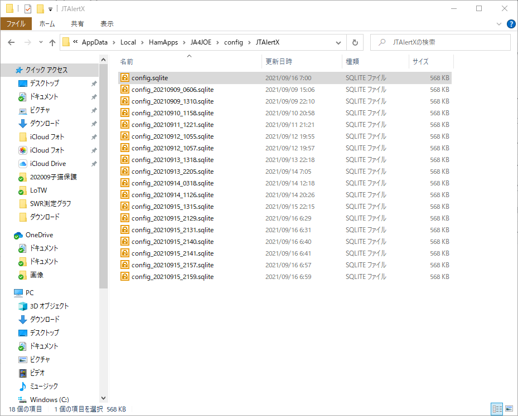Select the config.sqlite file icon
This screenshot has height=416, width=518.
[124, 78]
